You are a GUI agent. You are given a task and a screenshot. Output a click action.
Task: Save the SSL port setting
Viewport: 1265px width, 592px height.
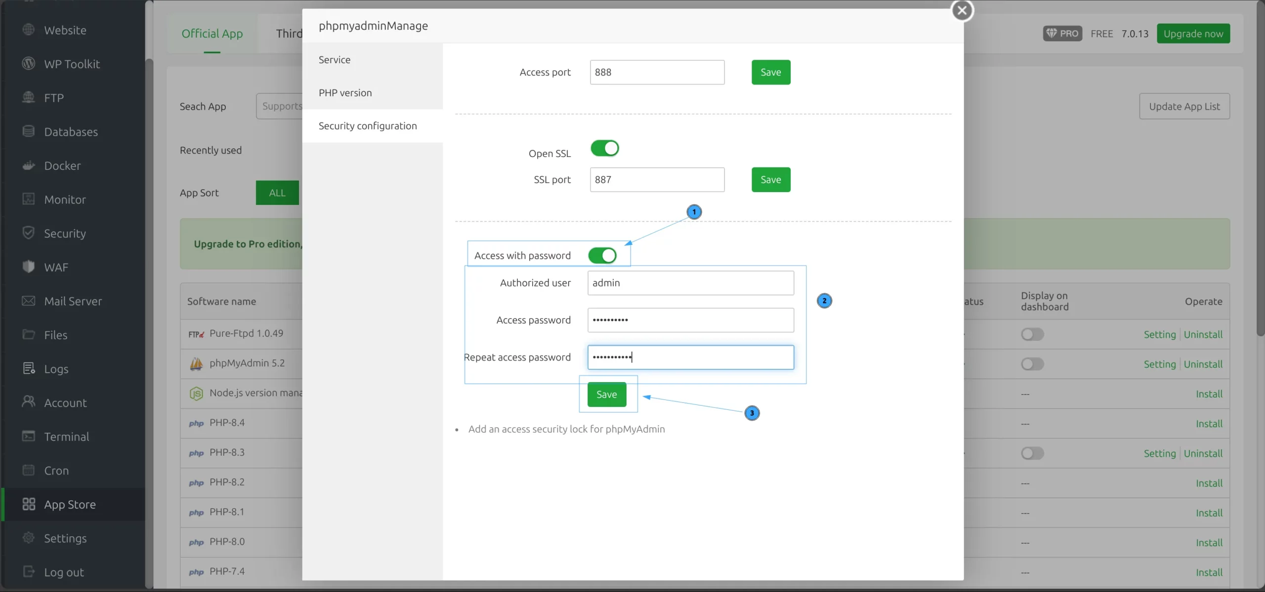[771, 179]
